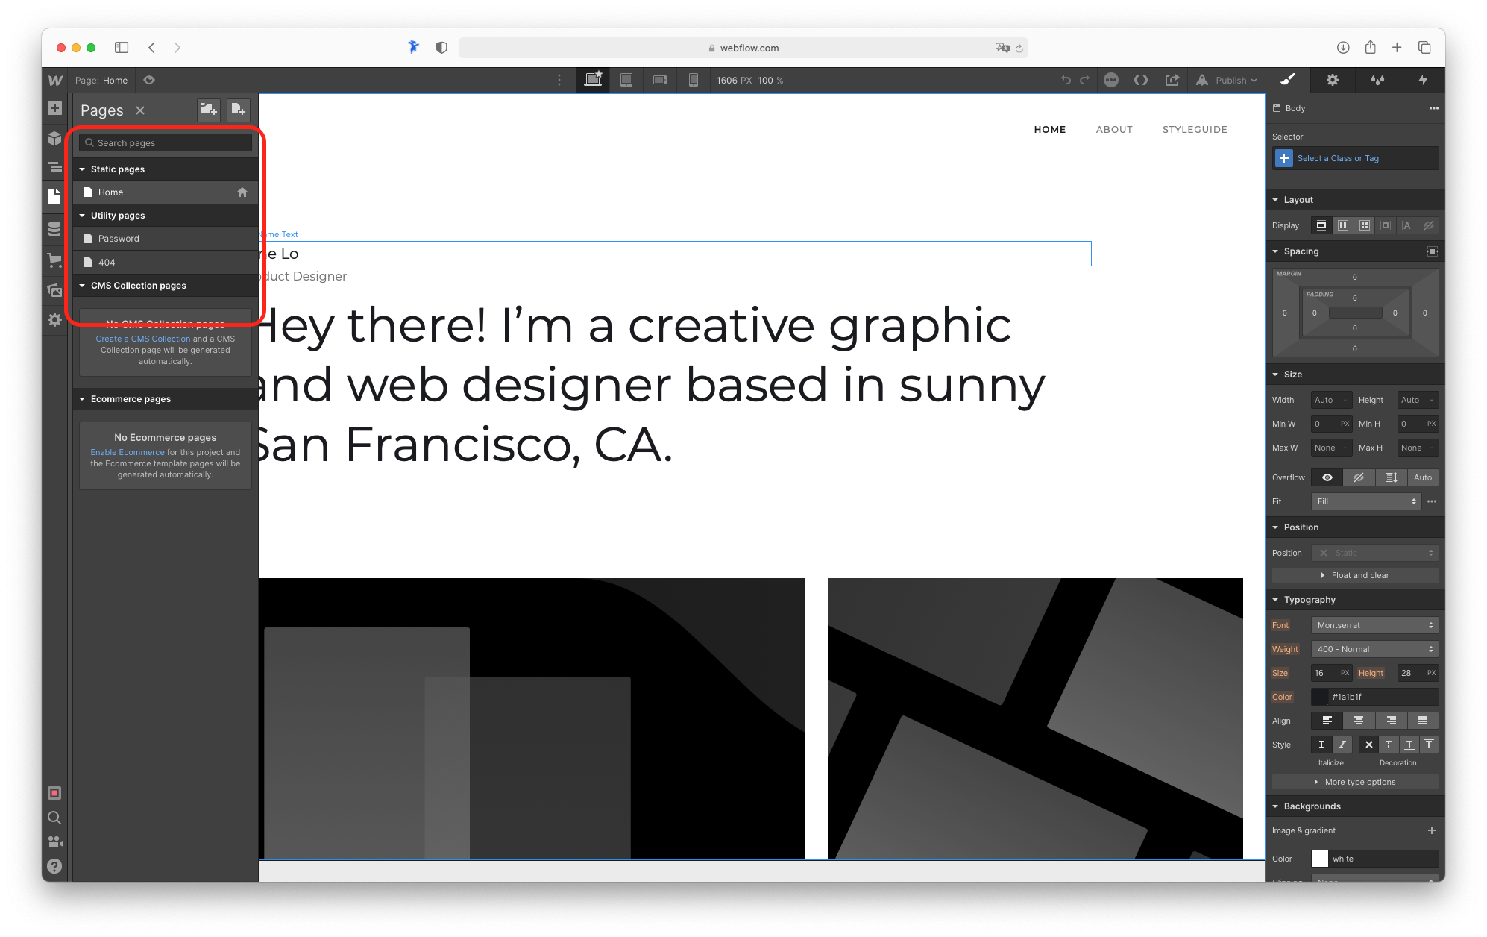Screen dimensions: 1487x937
Task: Toggle preview mode with the eye icon
Action: pos(149,80)
